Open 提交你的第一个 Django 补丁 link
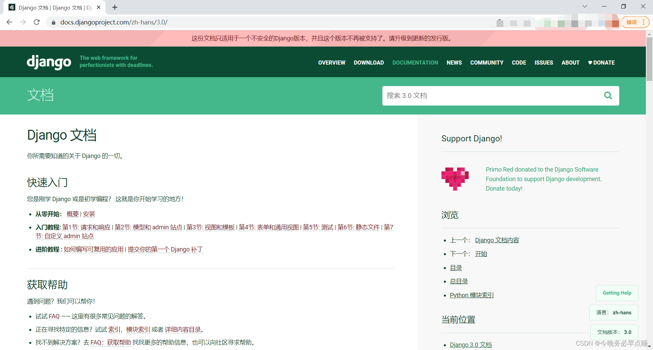Image resolution: width=653 pixels, height=350 pixels. pyautogui.click(x=165, y=249)
